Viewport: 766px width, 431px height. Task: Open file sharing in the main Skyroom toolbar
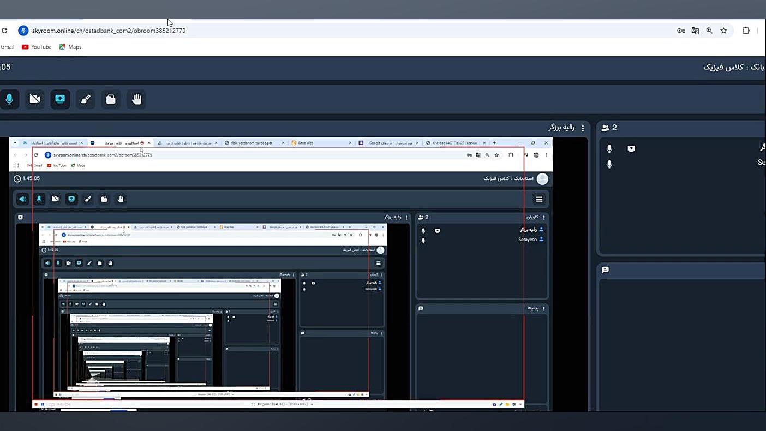(111, 99)
